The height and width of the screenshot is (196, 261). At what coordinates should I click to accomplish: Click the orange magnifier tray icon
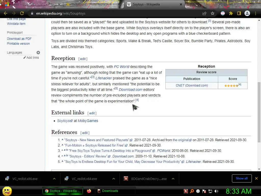pos(192,191)
